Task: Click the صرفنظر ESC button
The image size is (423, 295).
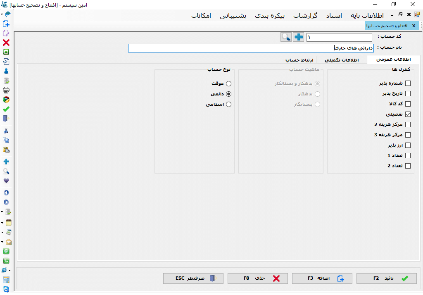Action: [x=193, y=278]
